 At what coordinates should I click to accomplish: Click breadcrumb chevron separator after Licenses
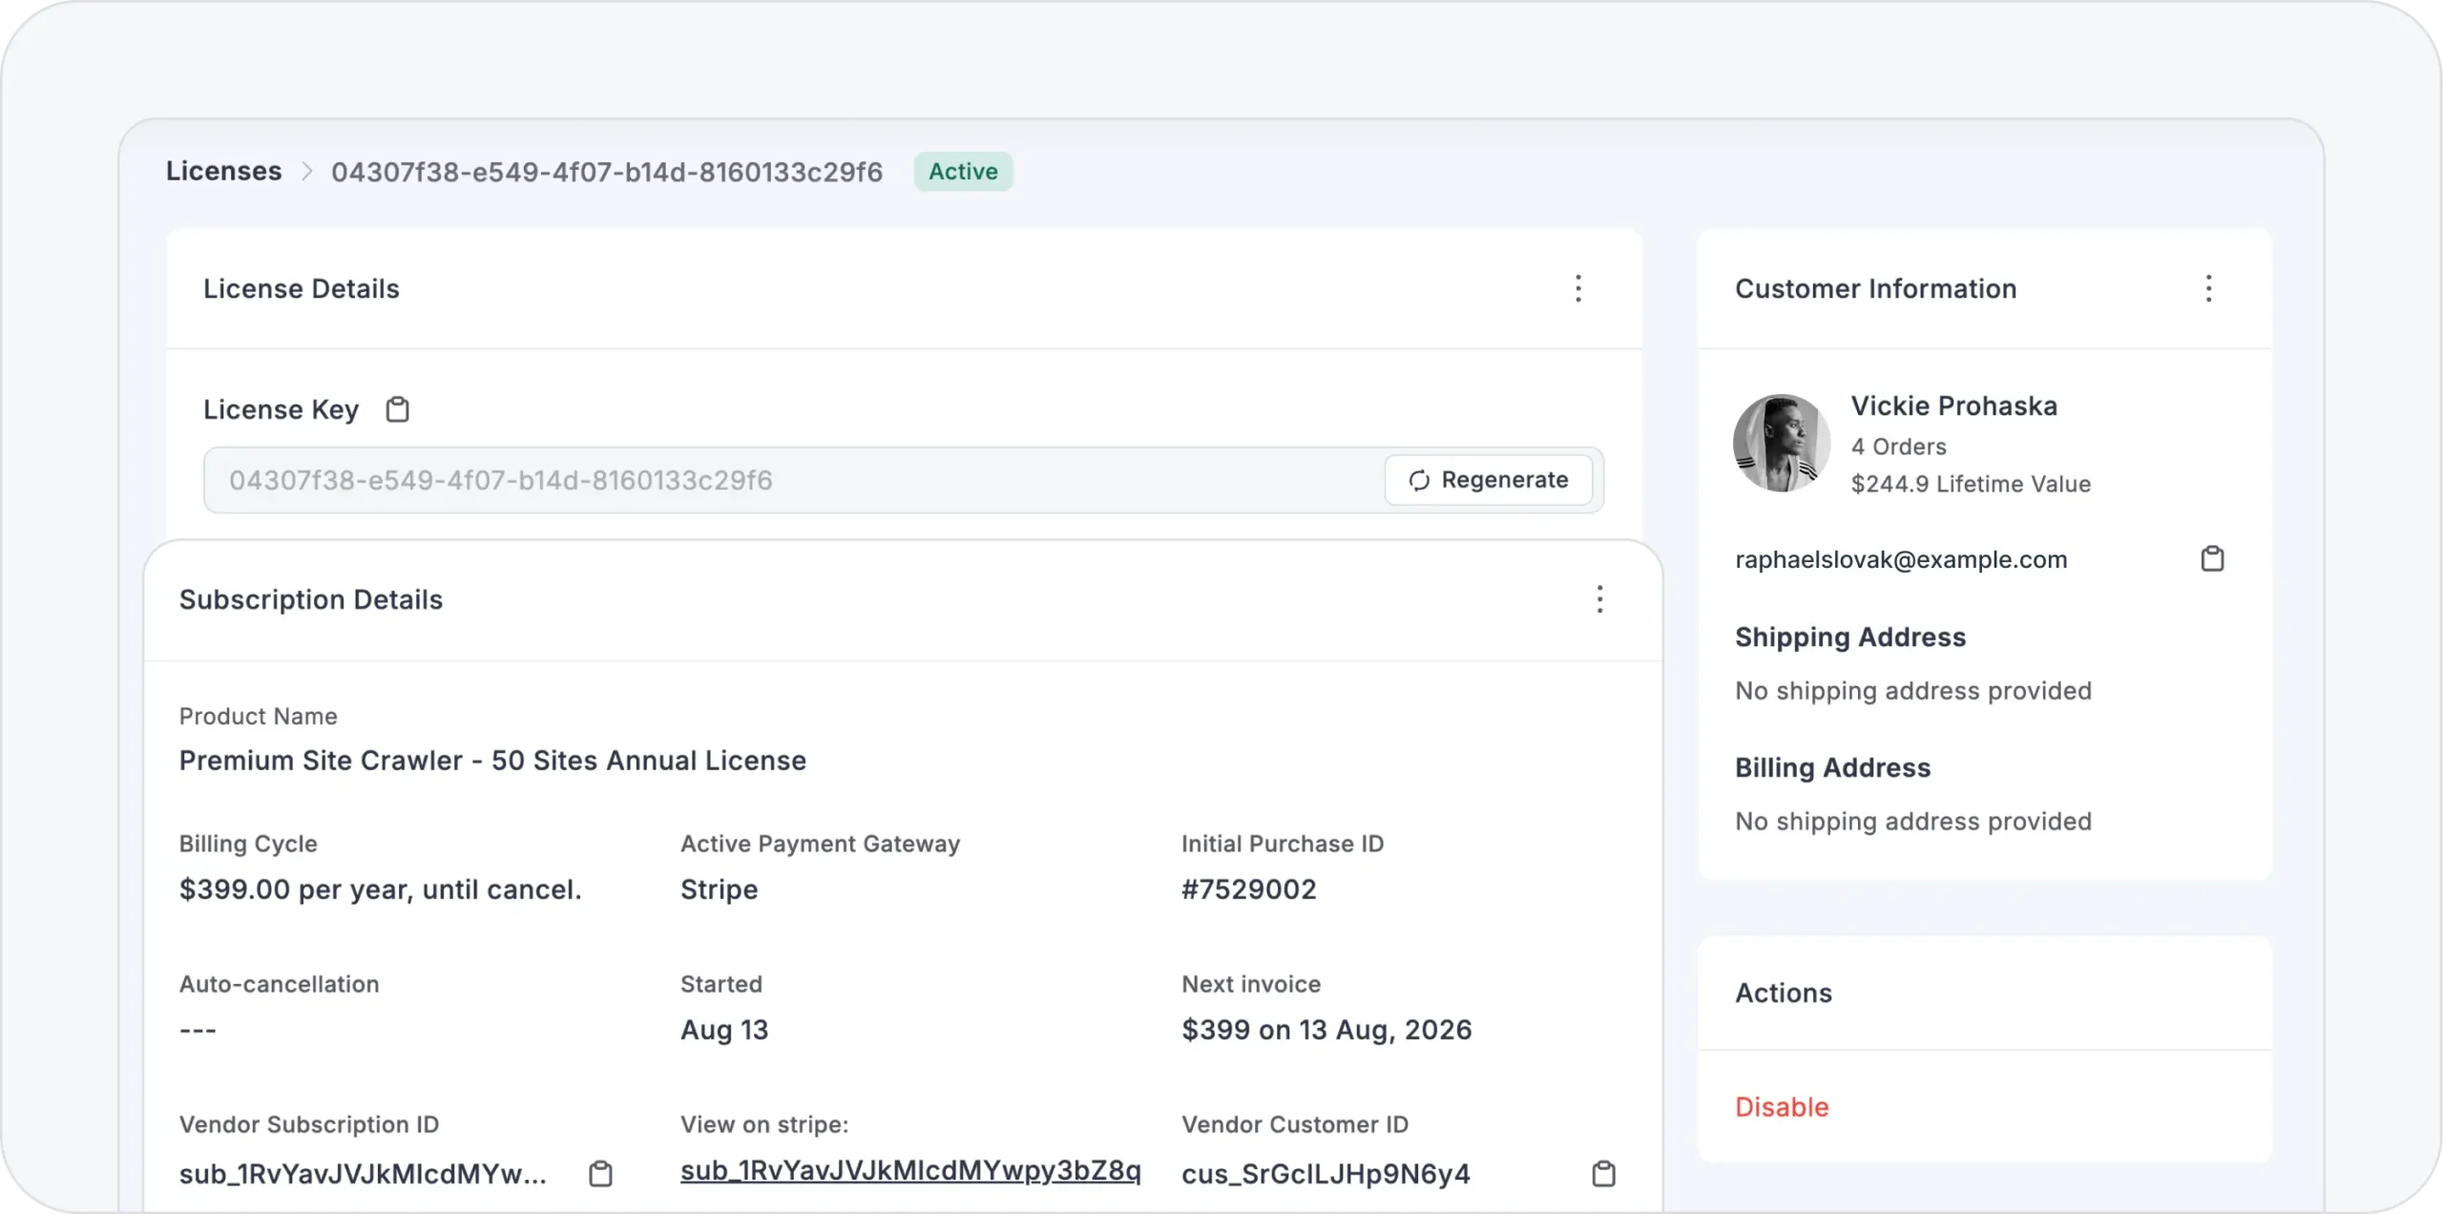point(307,172)
